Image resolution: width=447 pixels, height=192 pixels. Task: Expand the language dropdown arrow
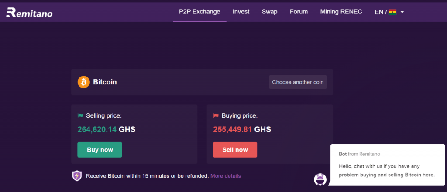coord(402,12)
